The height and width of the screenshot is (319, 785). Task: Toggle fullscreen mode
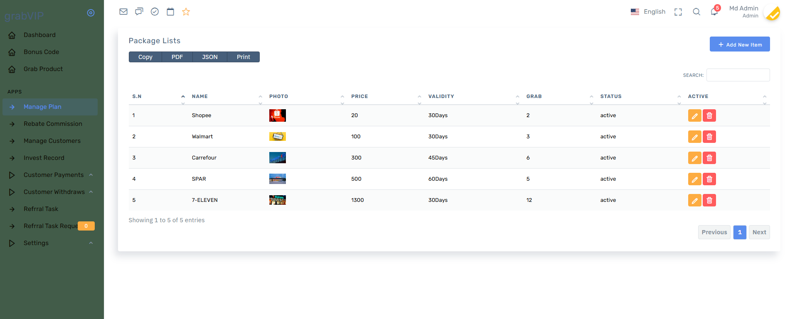(678, 12)
